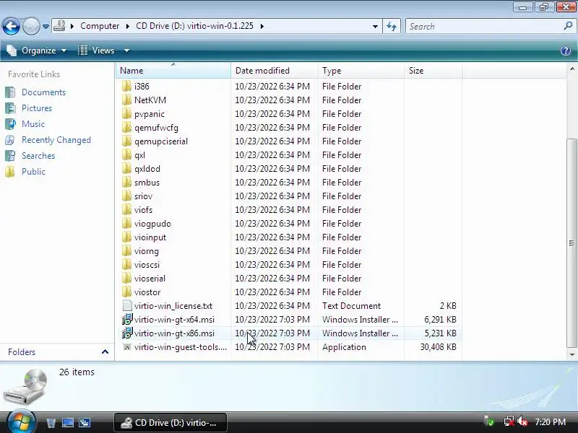The width and height of the screenshot is (578, 433).
Task: Select the smbus folder icon
Action: (x=126, y=183)
